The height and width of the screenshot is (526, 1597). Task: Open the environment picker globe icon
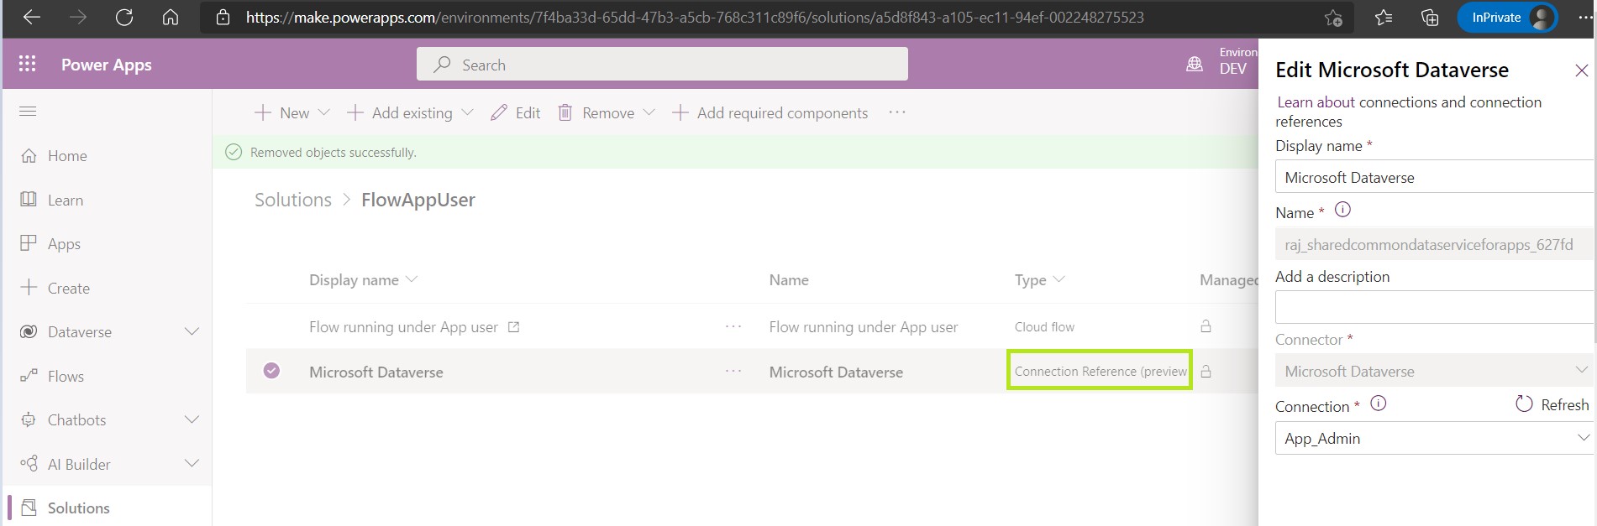pyautogui.click(x=1194, y=65)
